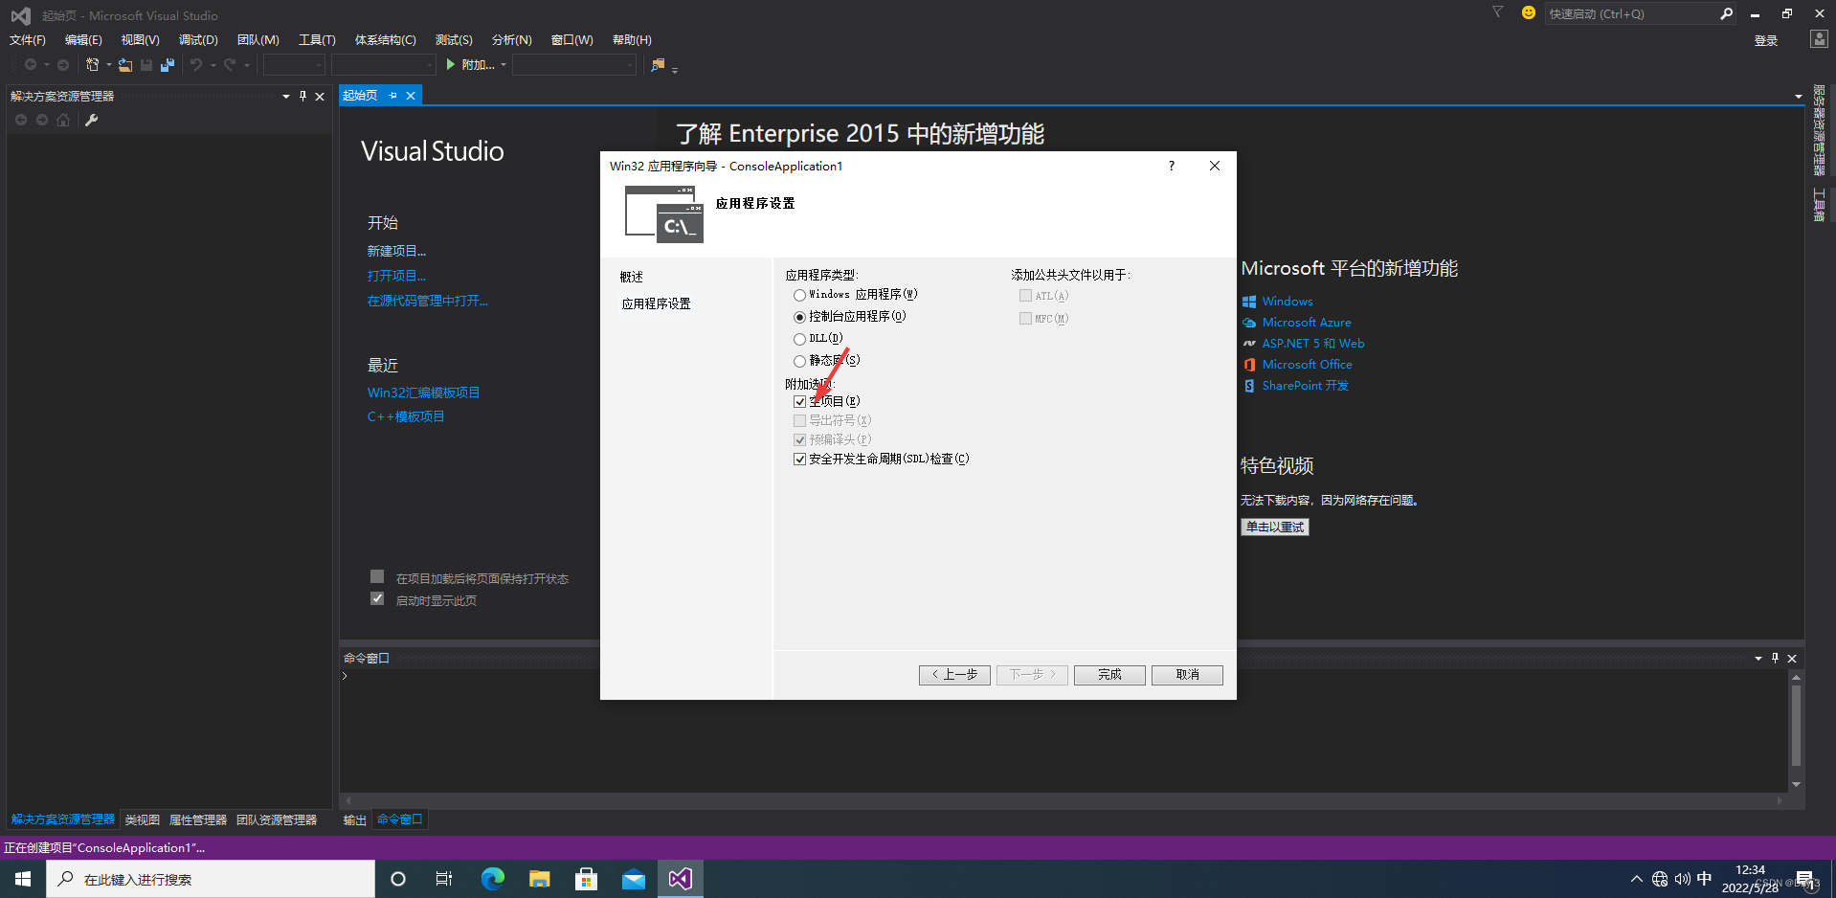Toggle the 安全开发生命周期(SDL)检查 checkbox
The width and height of the screenshot is (1836, 898).
tap(799, 460)
